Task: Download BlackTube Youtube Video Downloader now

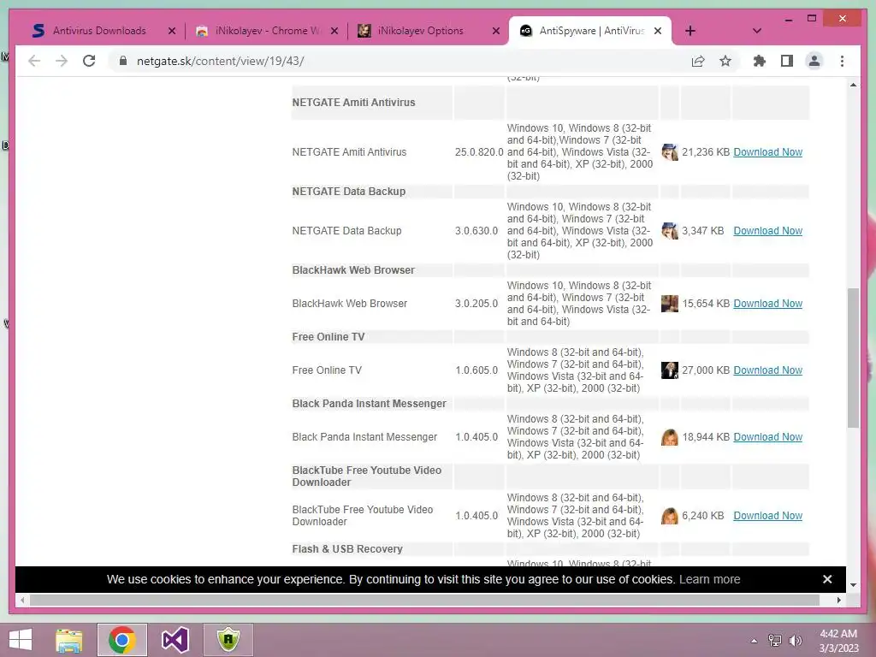Action: [x=767, y=516]
